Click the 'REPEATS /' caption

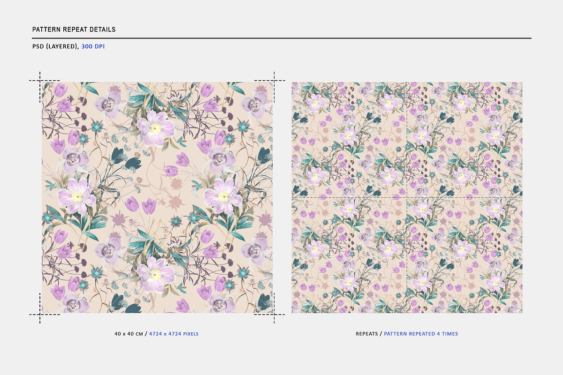point(368,334)
